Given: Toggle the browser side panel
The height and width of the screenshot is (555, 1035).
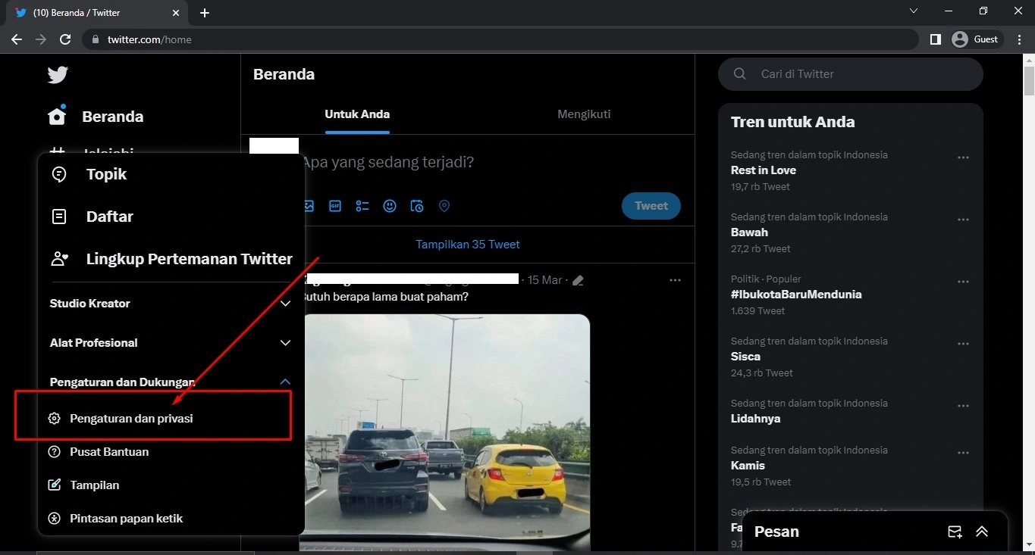Looking at the screenshot, I should point(935,39).
